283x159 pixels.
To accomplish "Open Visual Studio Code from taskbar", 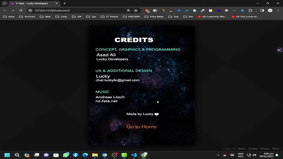I will tap(134, 155).
